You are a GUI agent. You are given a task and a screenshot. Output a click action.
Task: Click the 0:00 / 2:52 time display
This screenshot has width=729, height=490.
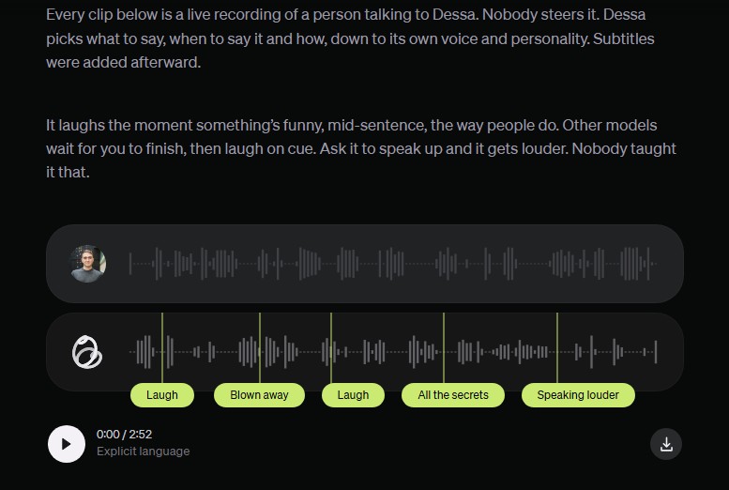pyautogui.click(x=124, y=435)
